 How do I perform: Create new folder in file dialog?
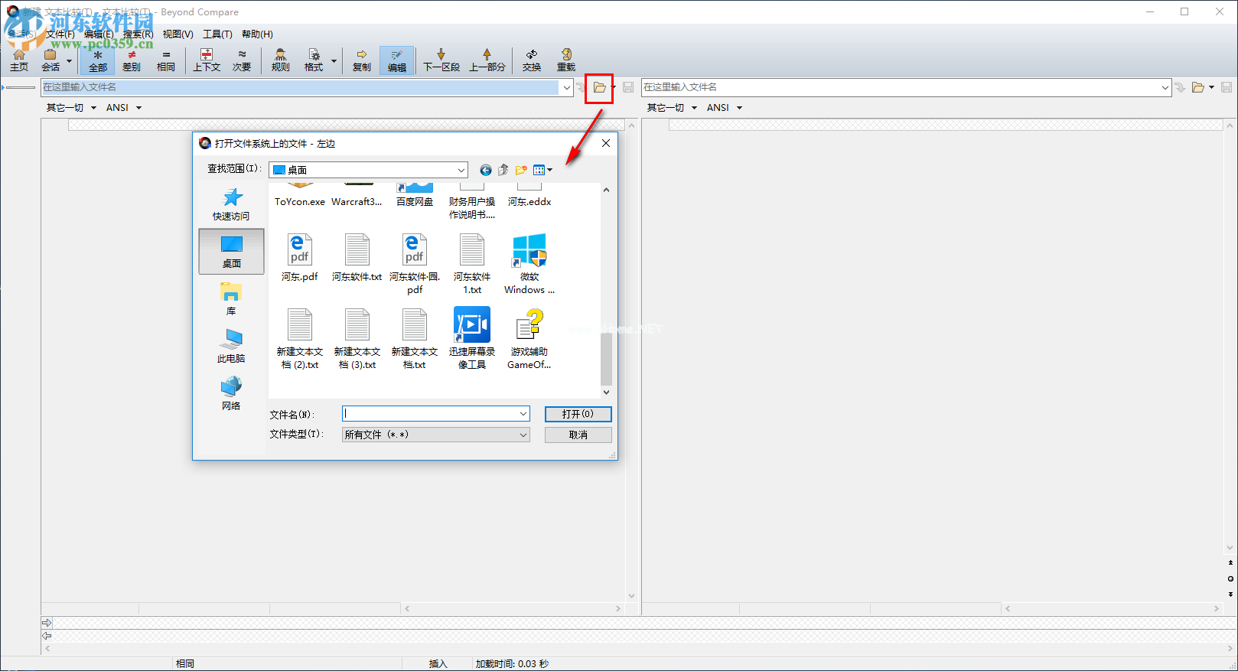(521, 170)
